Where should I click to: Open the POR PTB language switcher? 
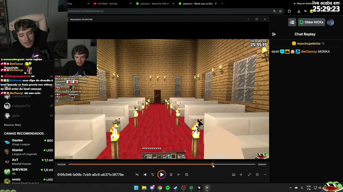[x=309, y=188]
